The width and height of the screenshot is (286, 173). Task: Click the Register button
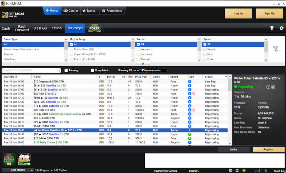(x=269, y=149)
